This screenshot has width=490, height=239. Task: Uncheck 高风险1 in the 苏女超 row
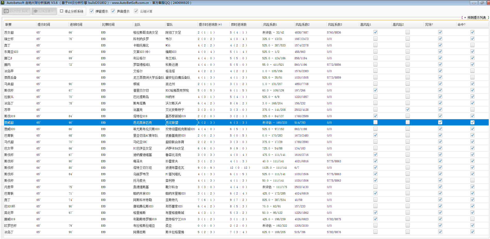point(375,32)
